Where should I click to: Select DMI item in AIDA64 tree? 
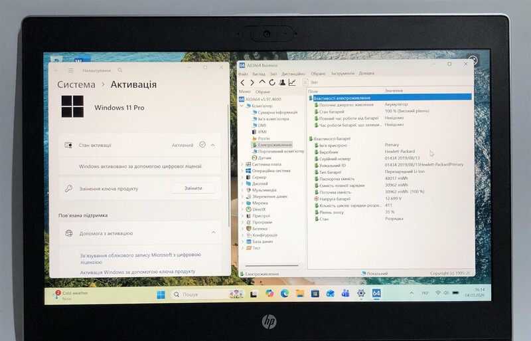[259, 126]
